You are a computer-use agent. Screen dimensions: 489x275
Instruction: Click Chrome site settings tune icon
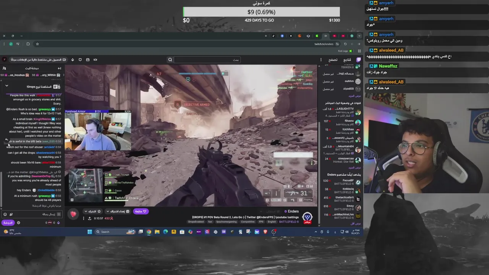(337, 44)
